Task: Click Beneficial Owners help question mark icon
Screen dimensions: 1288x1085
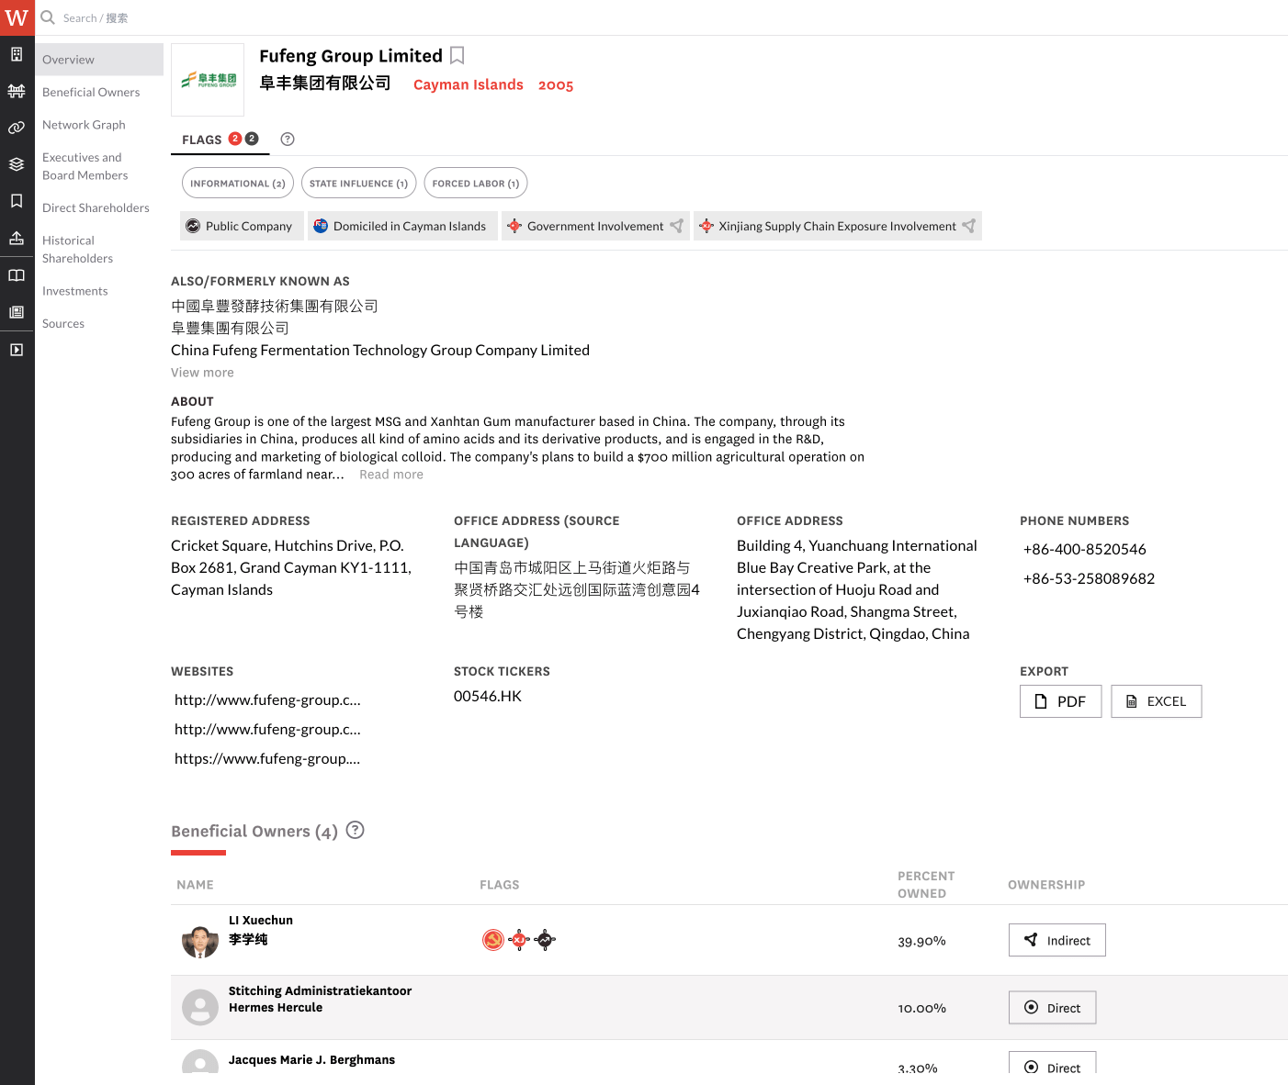Action: point(356,830)
